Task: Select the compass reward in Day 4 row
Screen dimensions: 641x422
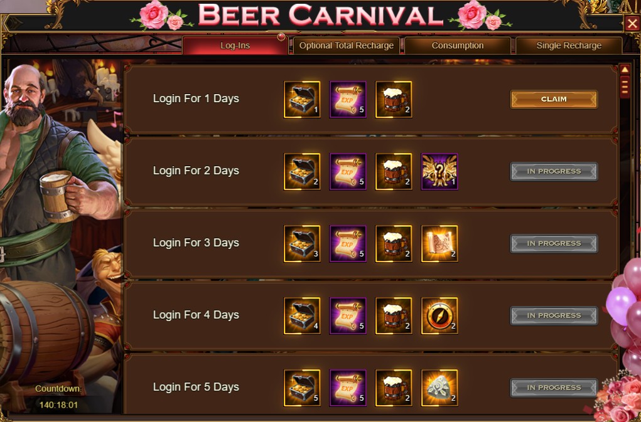Action: (x=439, y=315)
